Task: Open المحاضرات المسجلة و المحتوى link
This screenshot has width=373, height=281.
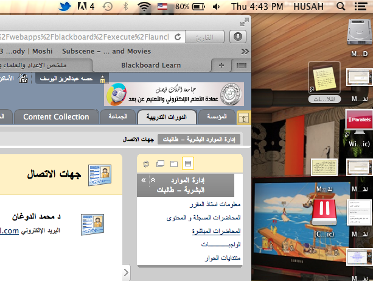Action: point(203,218)
